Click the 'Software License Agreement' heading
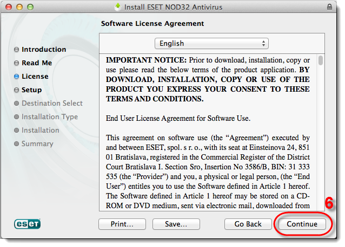 (x=152, y=24)
